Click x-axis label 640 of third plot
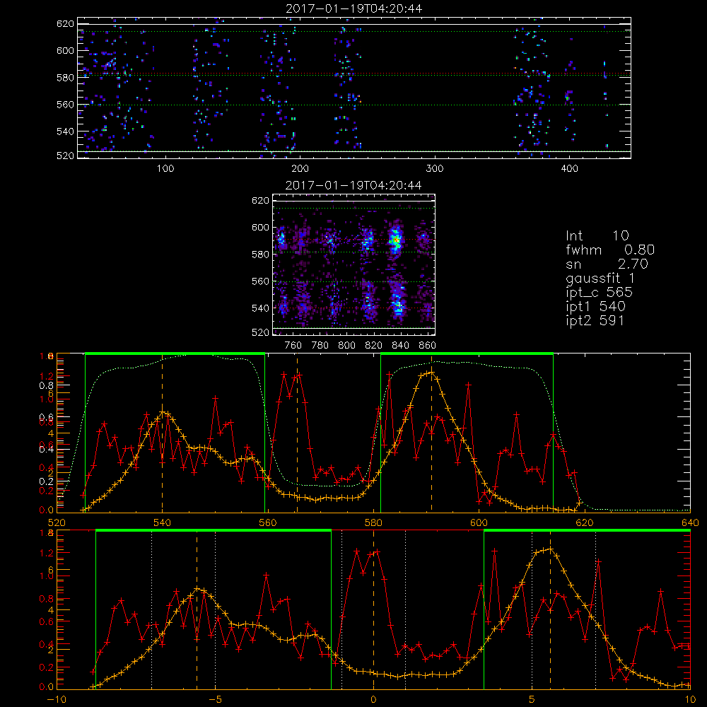The height and width of the screenshot is (707, 707). point(690,523)
